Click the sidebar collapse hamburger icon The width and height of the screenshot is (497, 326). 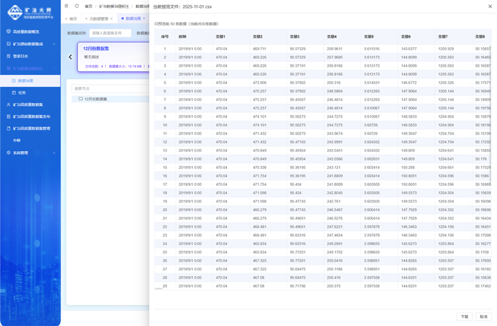tap(67, 6)
